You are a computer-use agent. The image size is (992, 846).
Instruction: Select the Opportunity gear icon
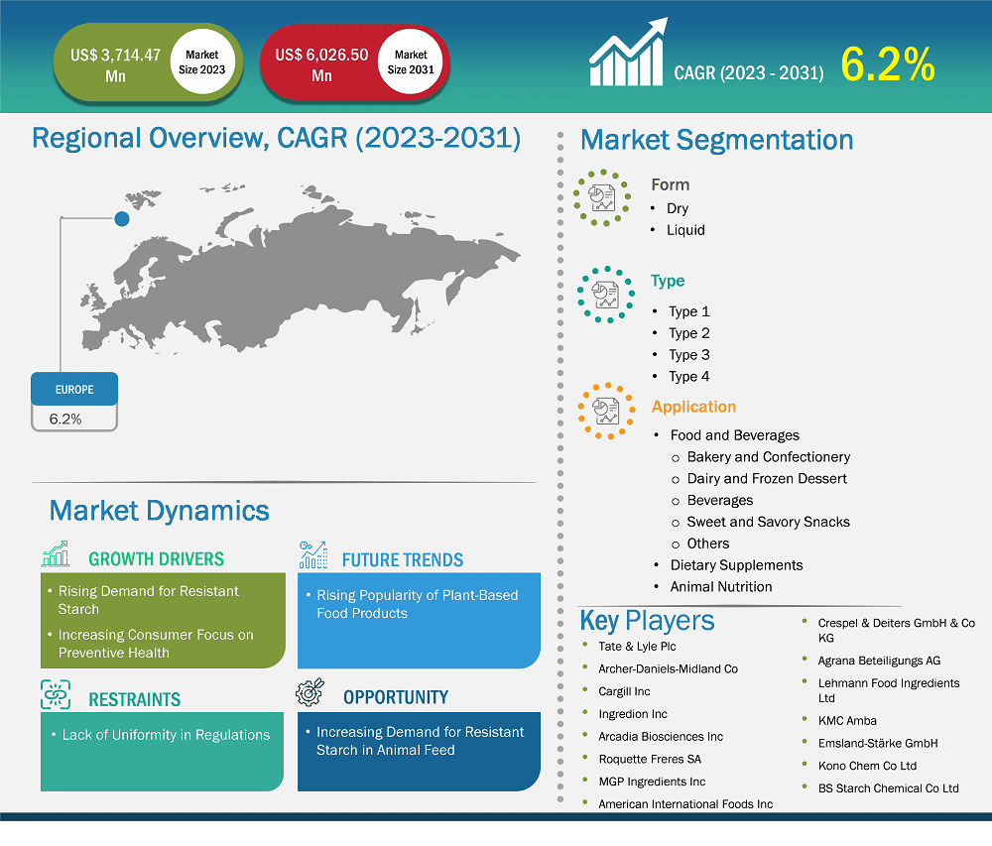point(310,694)
